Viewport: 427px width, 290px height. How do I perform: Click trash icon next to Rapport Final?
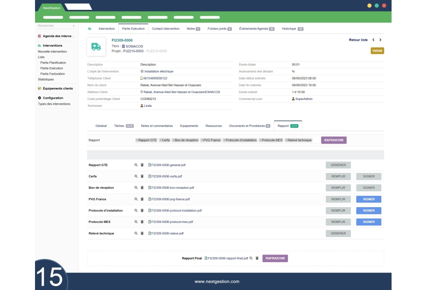click(257, 258)
